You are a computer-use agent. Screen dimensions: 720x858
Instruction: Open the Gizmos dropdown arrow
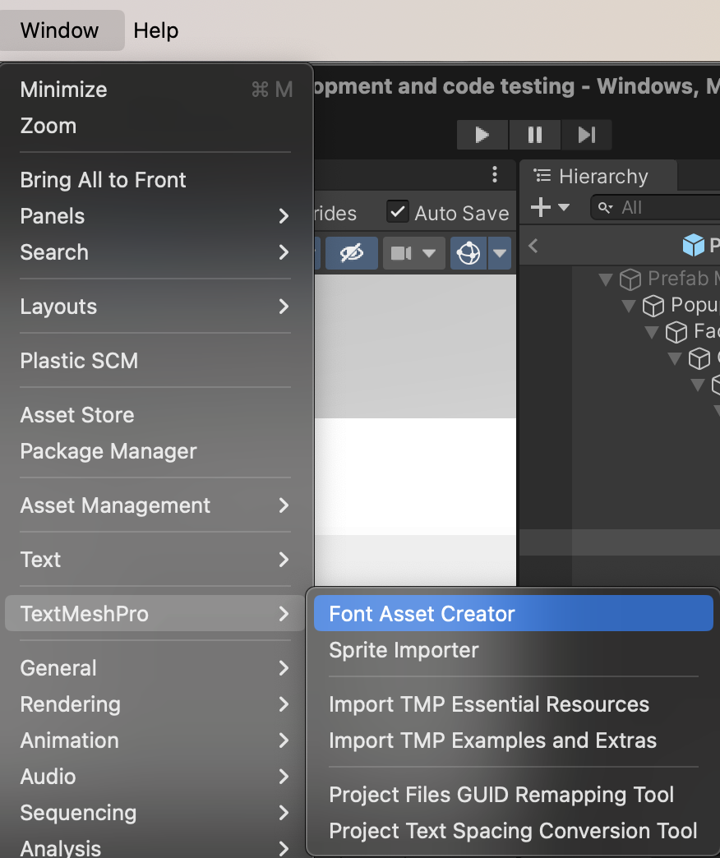coord(500,253)
